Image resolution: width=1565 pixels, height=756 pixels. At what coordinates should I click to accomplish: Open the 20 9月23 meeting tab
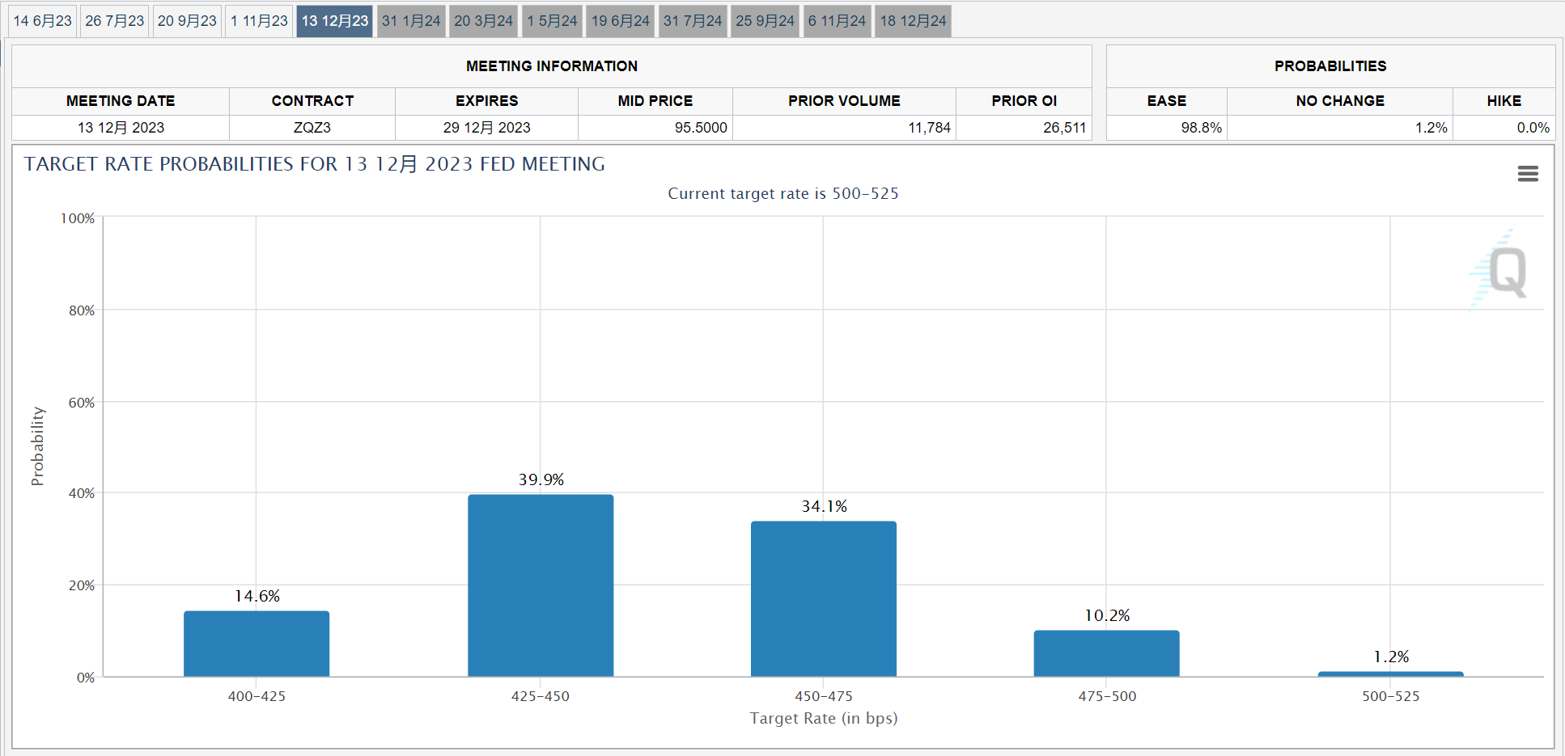click(x=187, y=21)
